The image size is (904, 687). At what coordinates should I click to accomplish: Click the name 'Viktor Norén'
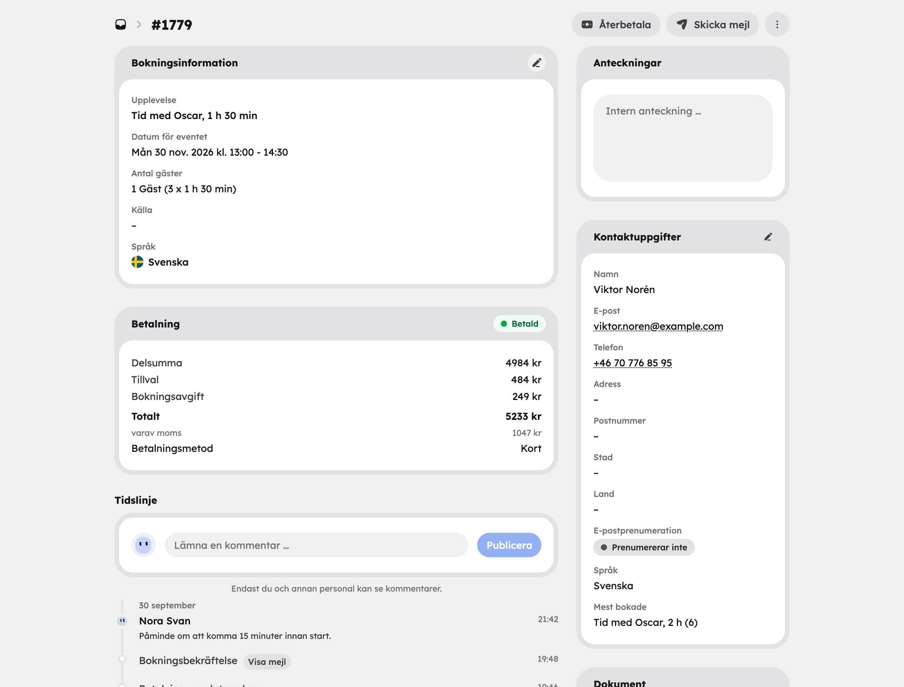[624, 289]
